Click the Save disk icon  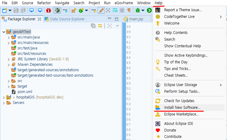coord(16,10)
